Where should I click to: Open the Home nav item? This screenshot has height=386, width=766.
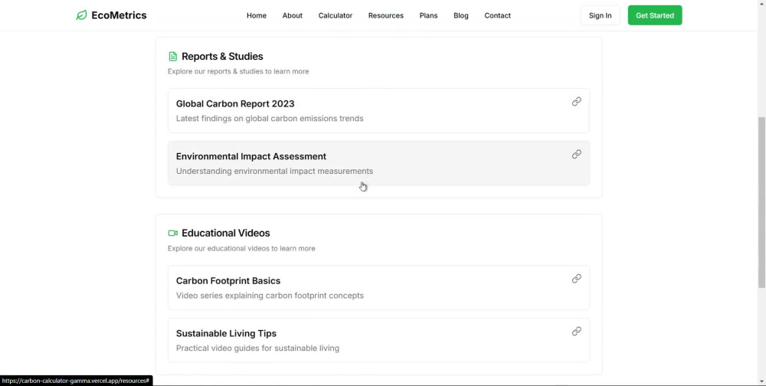tap(257, 15)
